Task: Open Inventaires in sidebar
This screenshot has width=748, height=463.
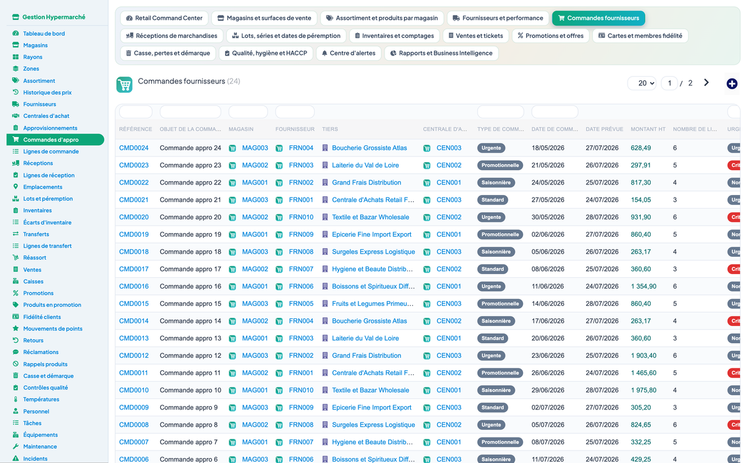Action: (37, 211)
